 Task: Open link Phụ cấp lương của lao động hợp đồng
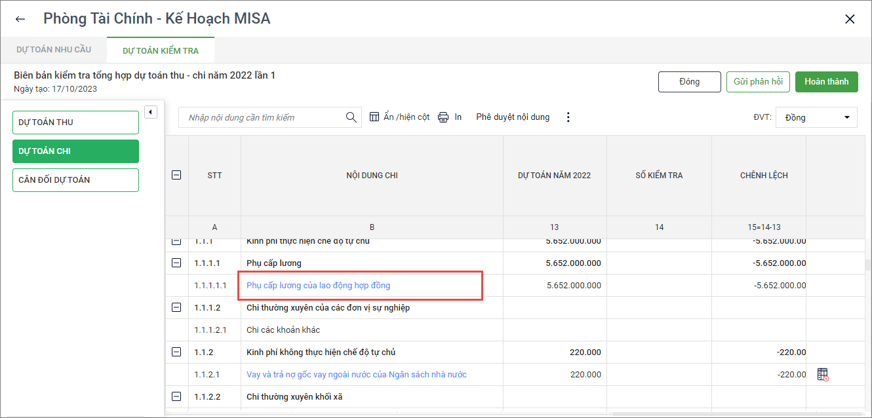pos(319,285)
